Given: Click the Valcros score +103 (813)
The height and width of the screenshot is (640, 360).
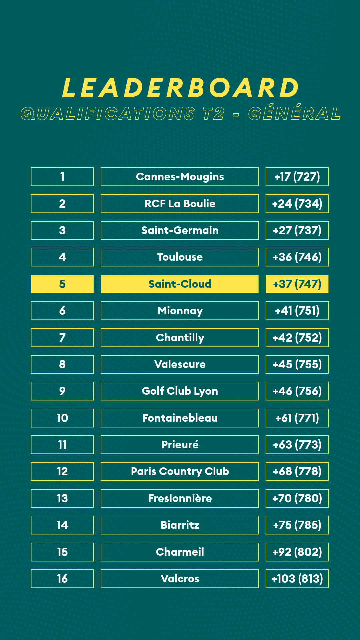Looking at the screenshot, I should (297, 579).
